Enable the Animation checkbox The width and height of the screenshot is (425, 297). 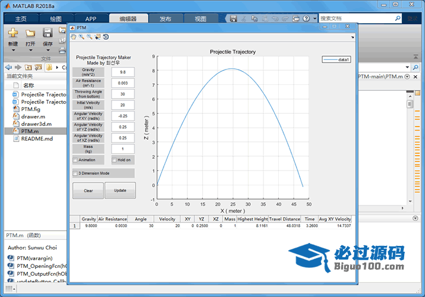[x=75, y=160]
